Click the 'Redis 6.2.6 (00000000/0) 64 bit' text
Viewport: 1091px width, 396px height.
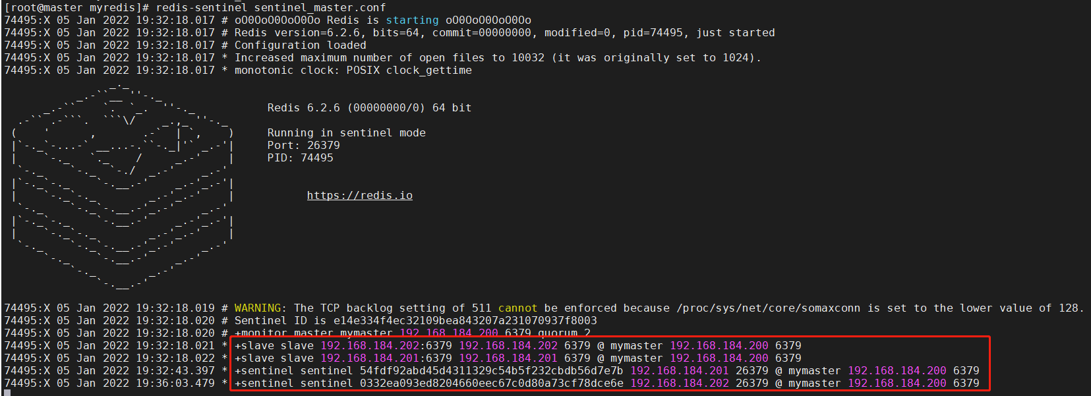[370, 107]
